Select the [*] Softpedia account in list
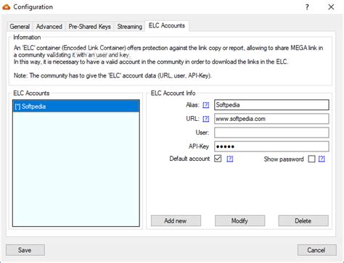344x263 pixels. tap(76, 107)
